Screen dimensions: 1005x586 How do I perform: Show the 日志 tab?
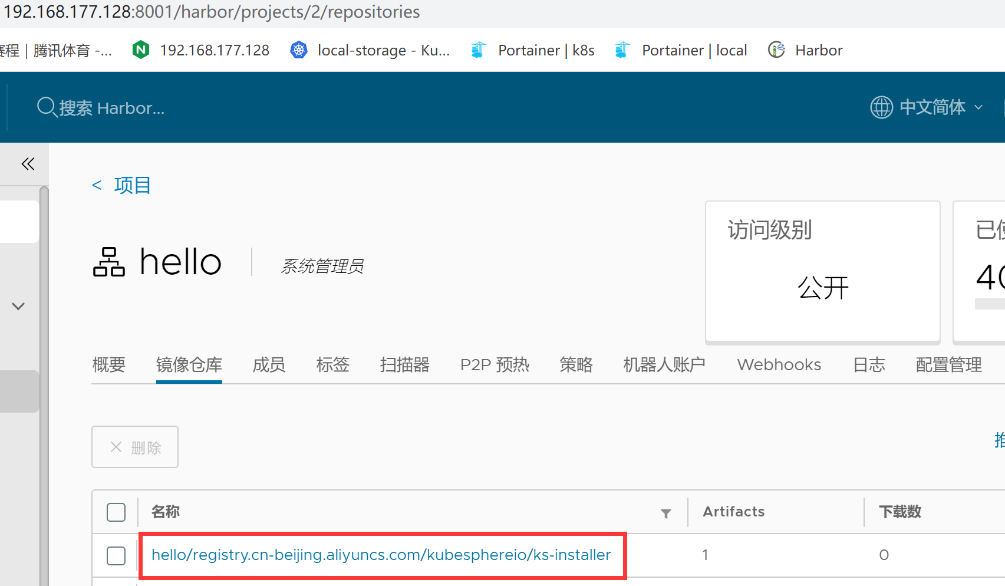coord(869,365)
